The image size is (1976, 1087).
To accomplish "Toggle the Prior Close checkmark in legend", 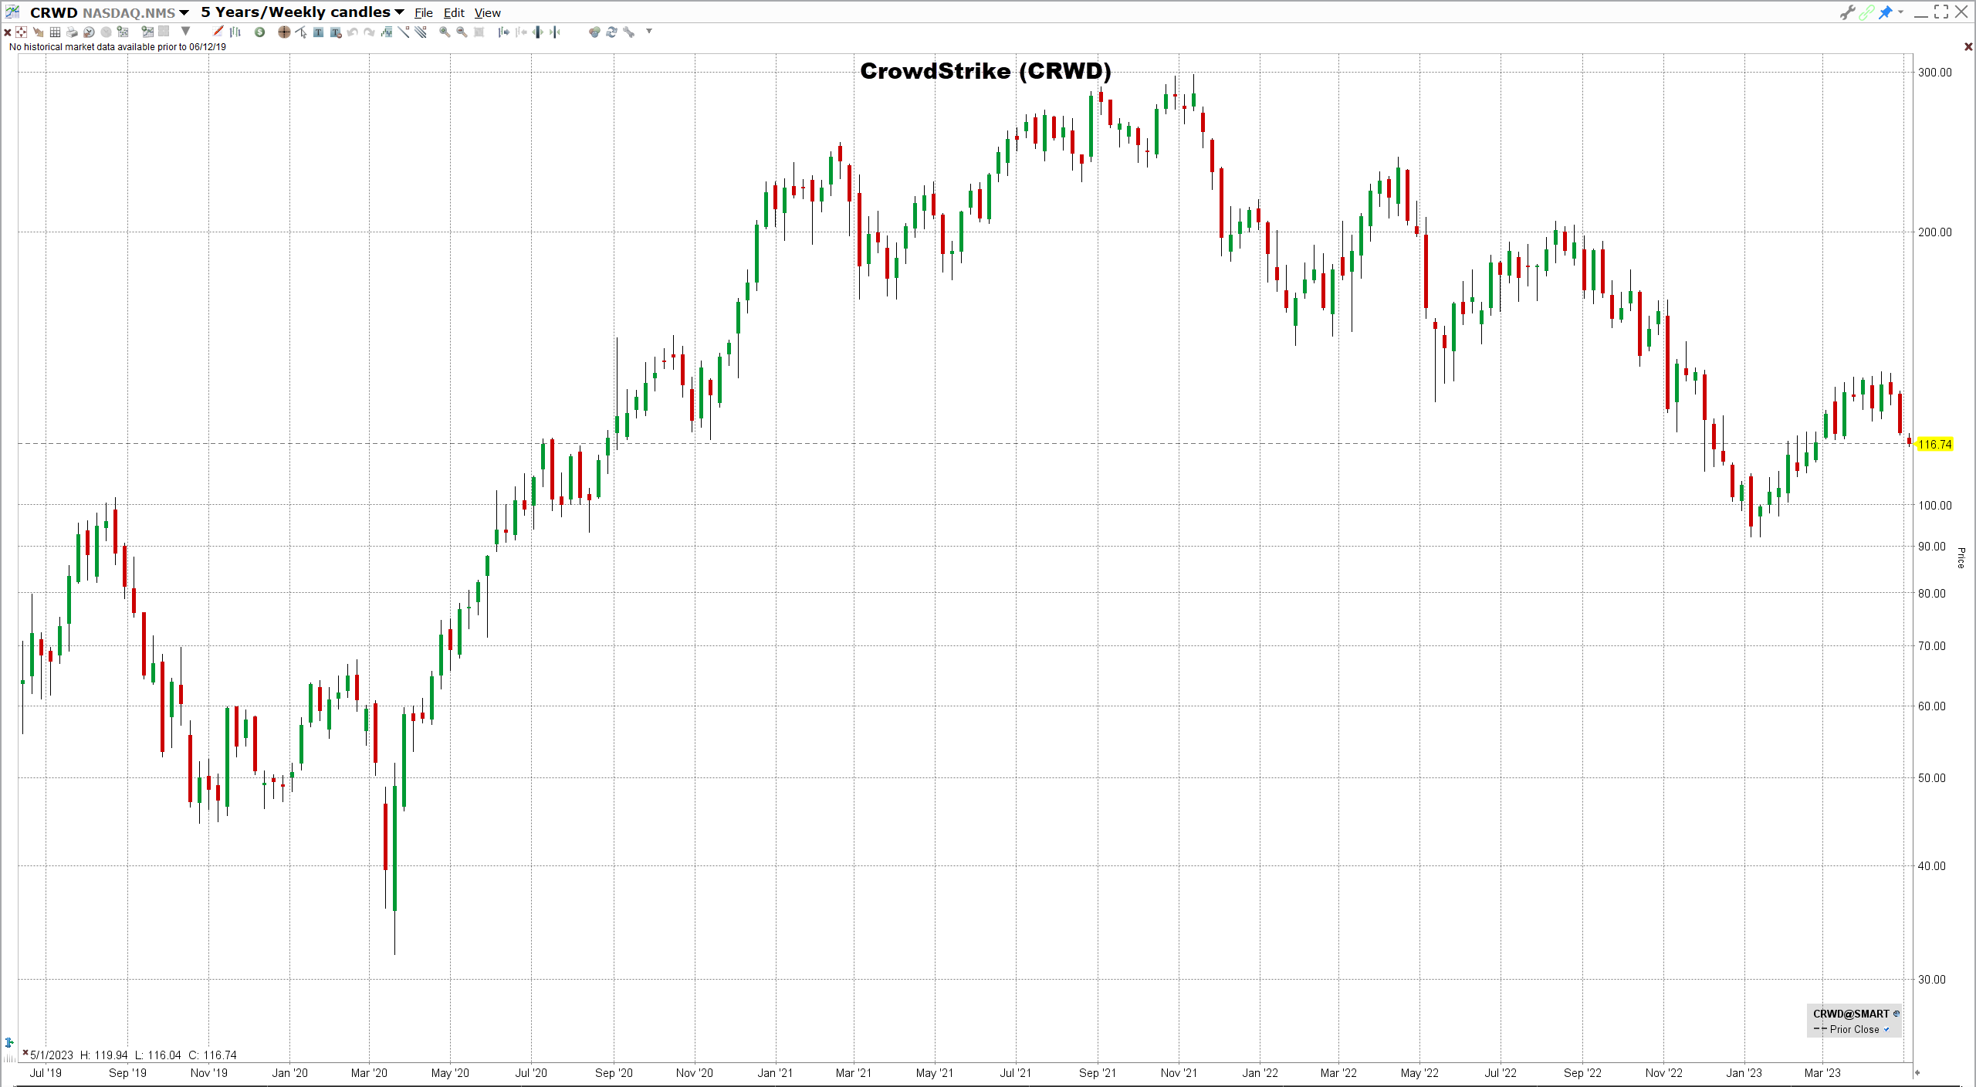I will point(1886,1029).
